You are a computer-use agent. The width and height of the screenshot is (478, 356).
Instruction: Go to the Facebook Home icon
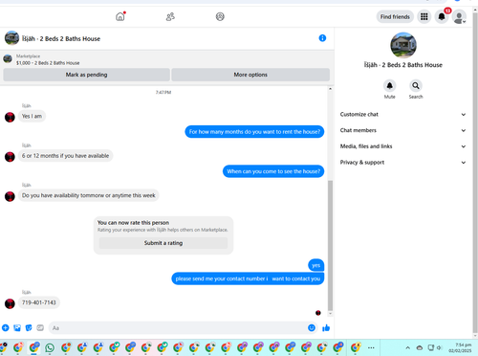(120, 16)
